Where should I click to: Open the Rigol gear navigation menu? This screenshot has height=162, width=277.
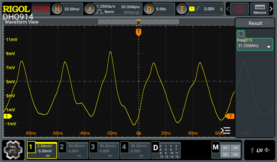(13, 150)
